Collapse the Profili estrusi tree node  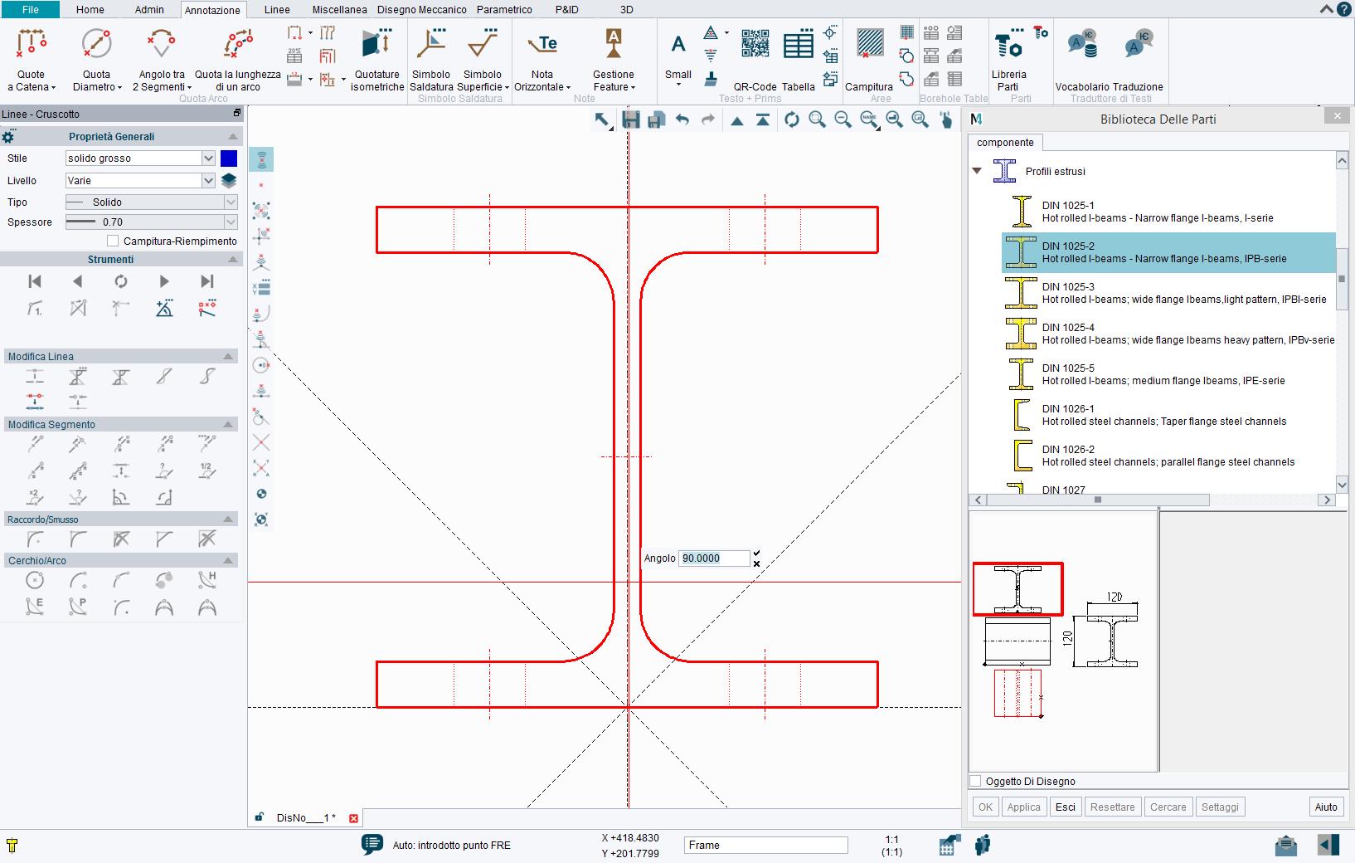(979, 172)
